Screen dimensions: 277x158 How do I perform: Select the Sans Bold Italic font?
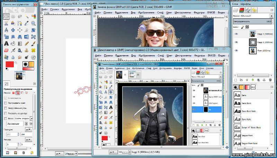(x=251, y=111)
